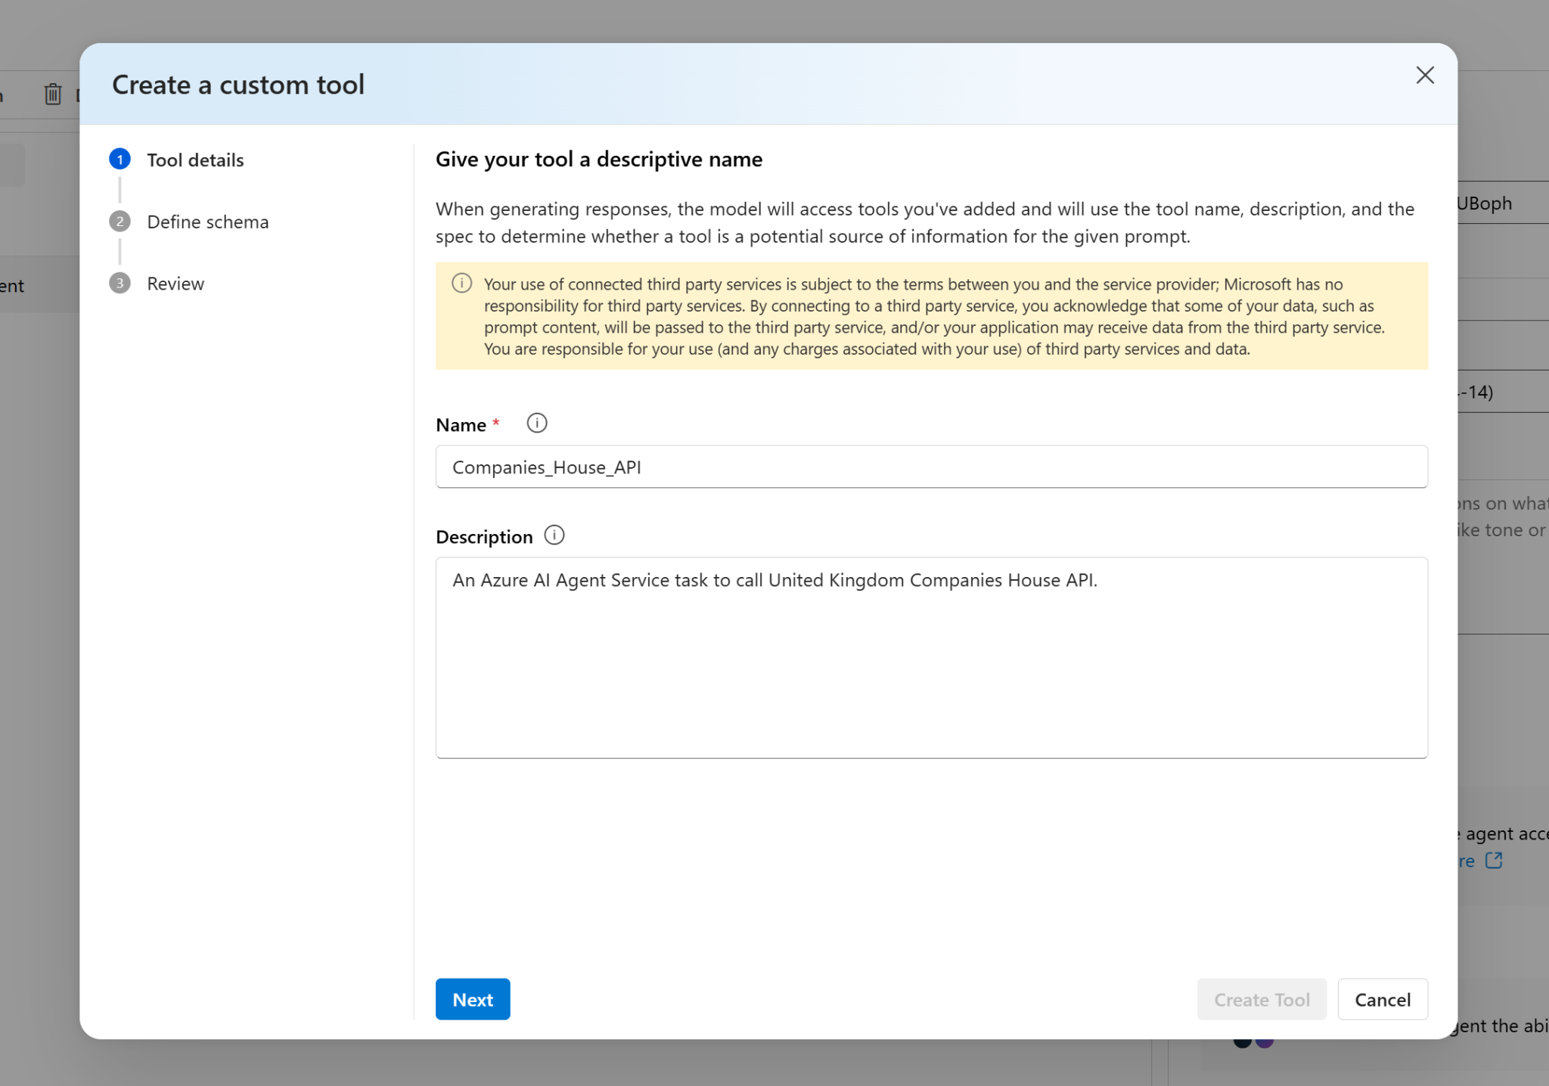
Task: Click the info icon in the third-party notice banner
Action: pyautogui.click(x=461, y=284)
